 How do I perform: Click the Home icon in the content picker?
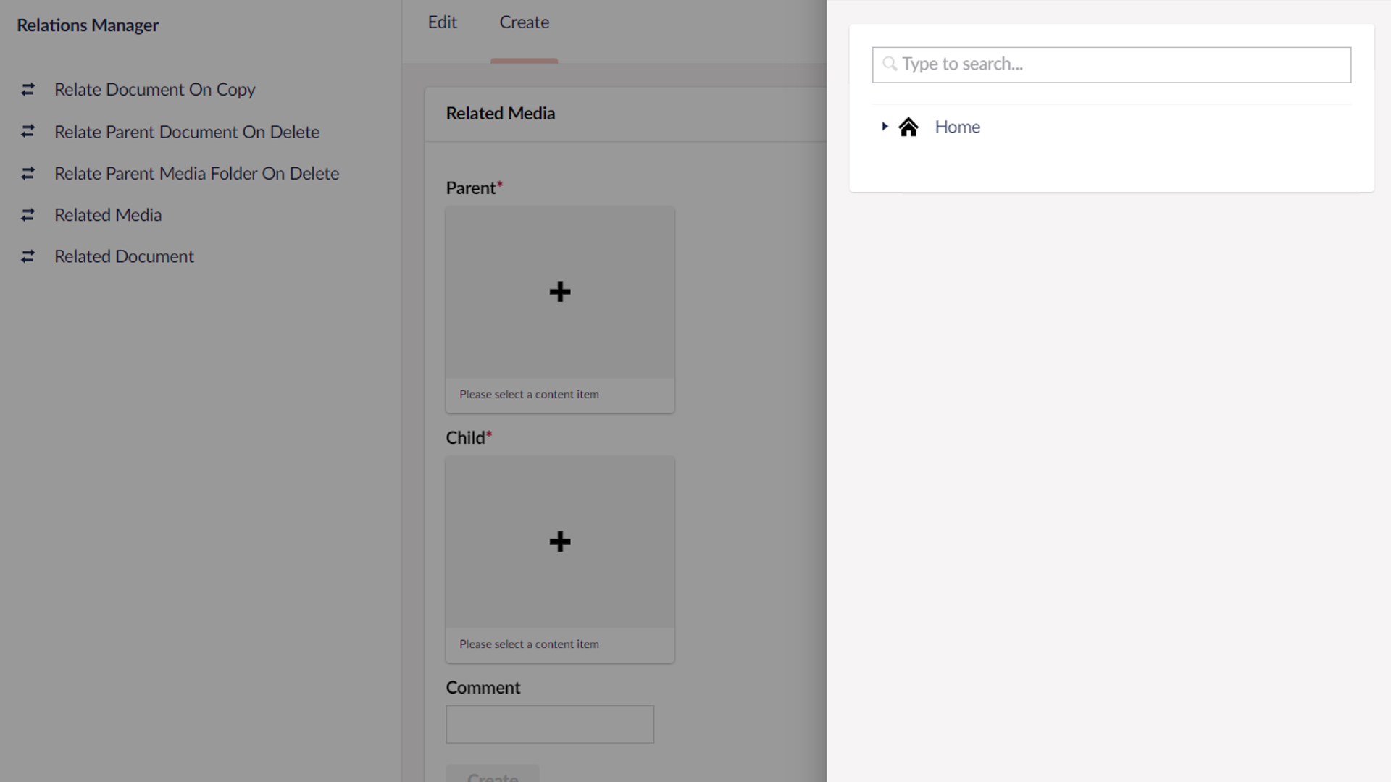(908, 126)
